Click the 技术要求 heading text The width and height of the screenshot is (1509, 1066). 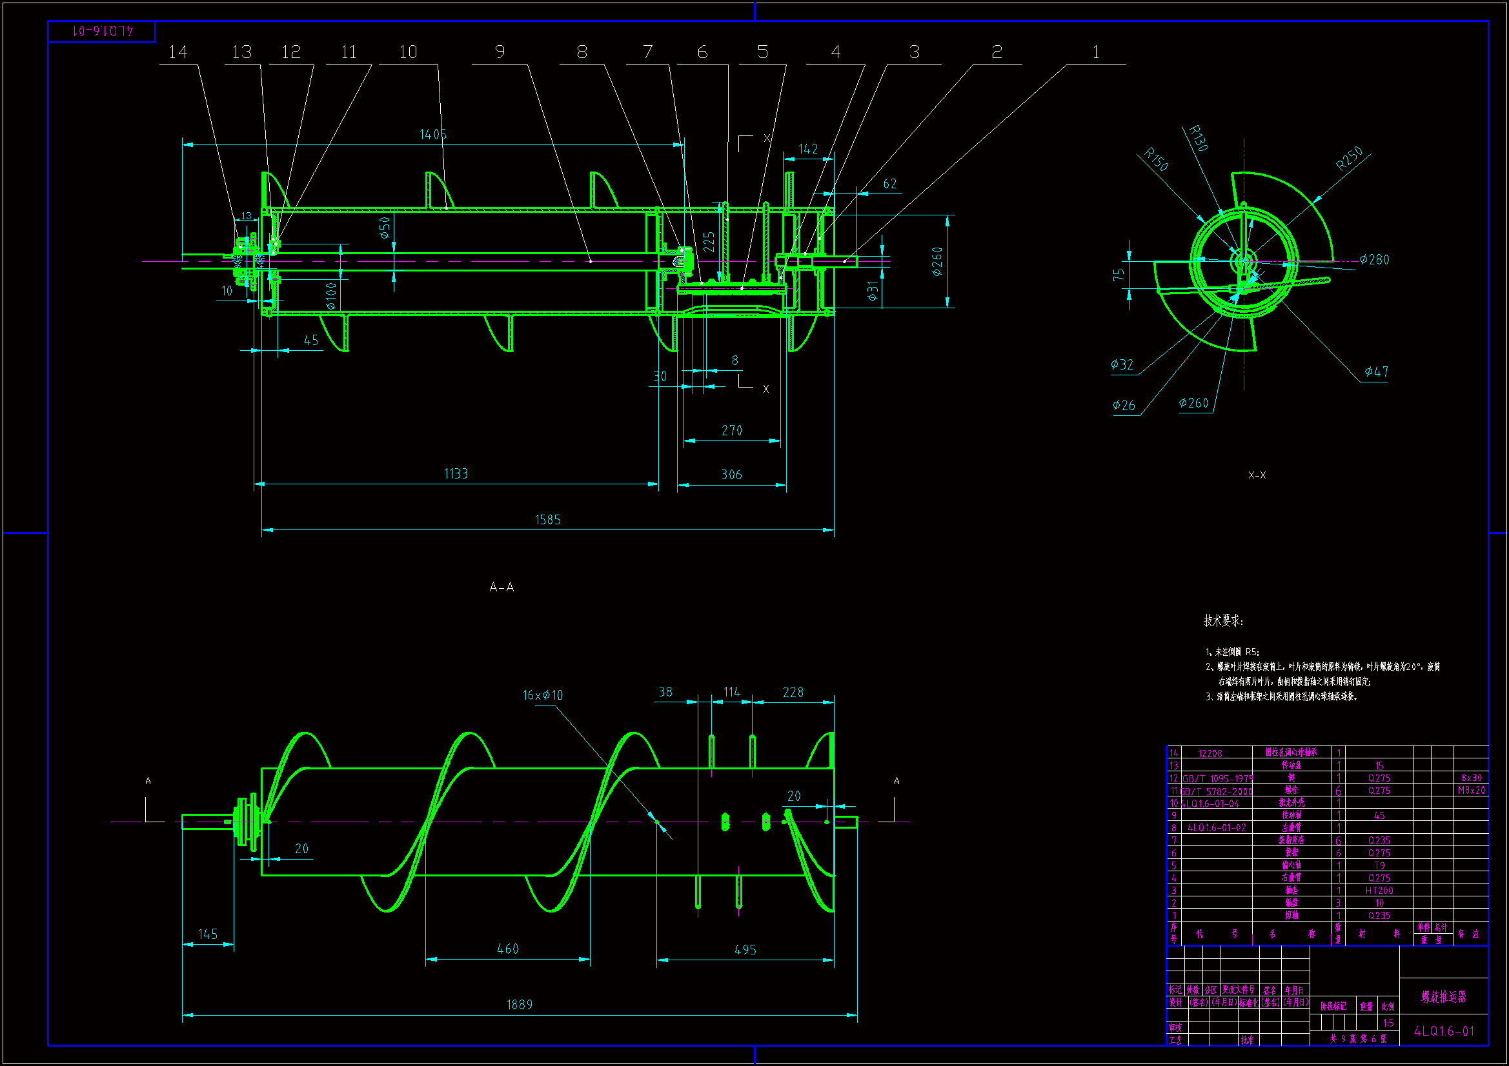coord(1223,620)
